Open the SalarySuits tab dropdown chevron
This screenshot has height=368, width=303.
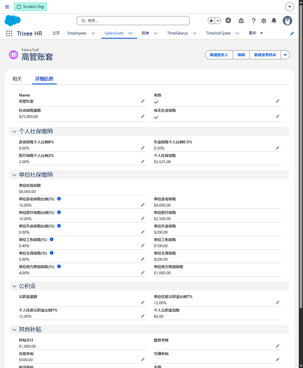(130, 33)
